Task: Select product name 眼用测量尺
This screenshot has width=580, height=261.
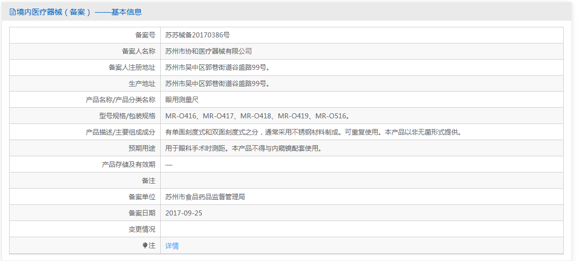Action: coord(182,100)
